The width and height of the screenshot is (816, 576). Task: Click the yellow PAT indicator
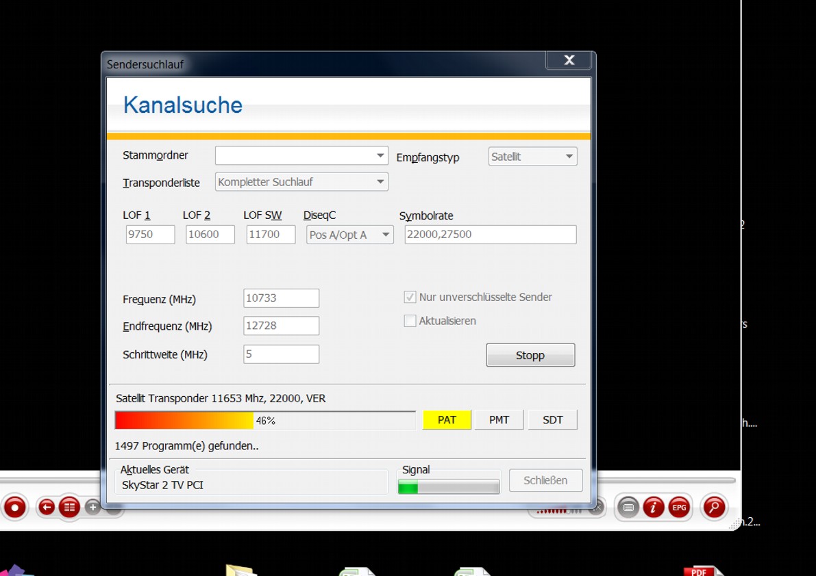point(447,420)
